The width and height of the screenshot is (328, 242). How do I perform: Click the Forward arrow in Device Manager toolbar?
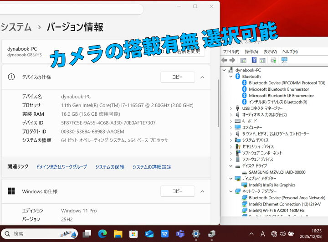click(232, 60)
